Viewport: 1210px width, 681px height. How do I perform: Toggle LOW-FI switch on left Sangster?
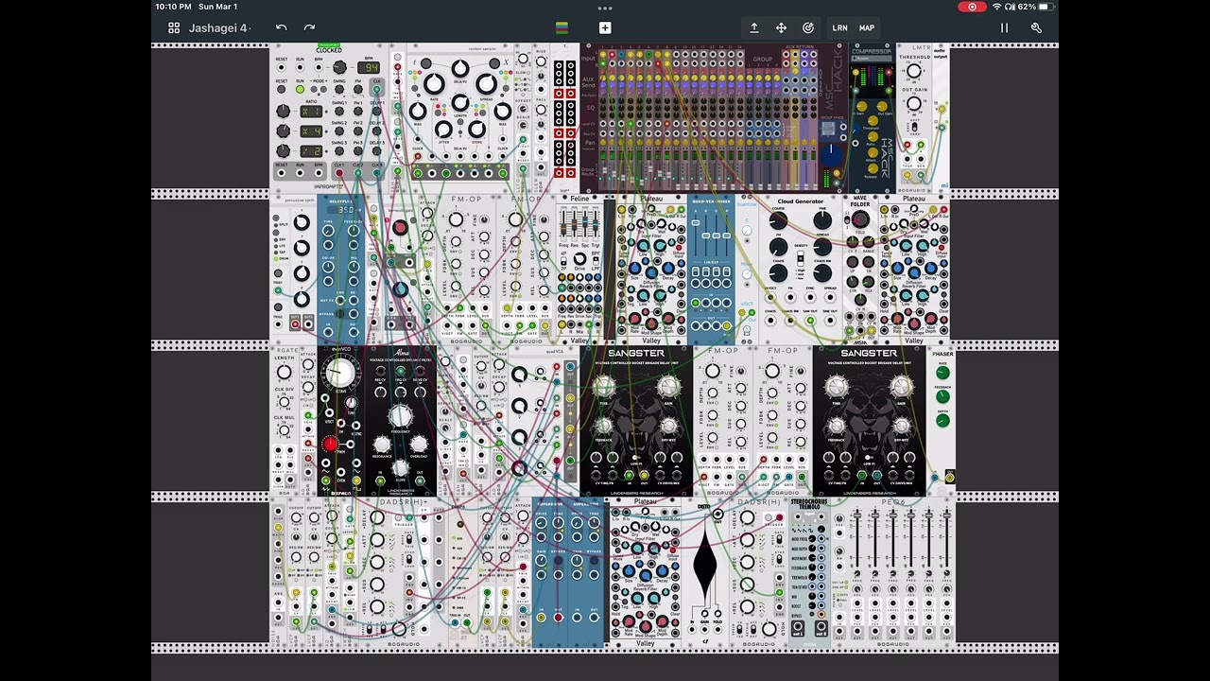click(635, 458)
